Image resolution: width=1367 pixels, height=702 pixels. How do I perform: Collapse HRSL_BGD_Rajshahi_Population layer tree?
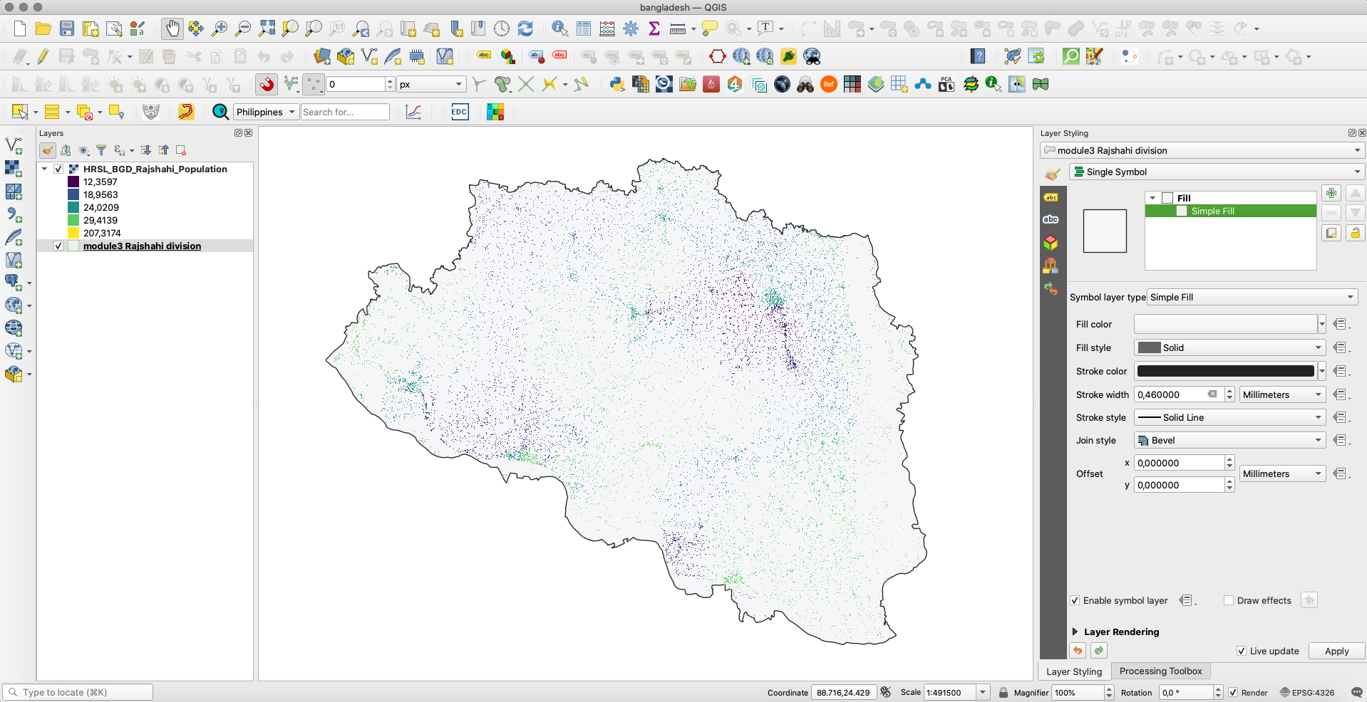click(x=44, y=169)
